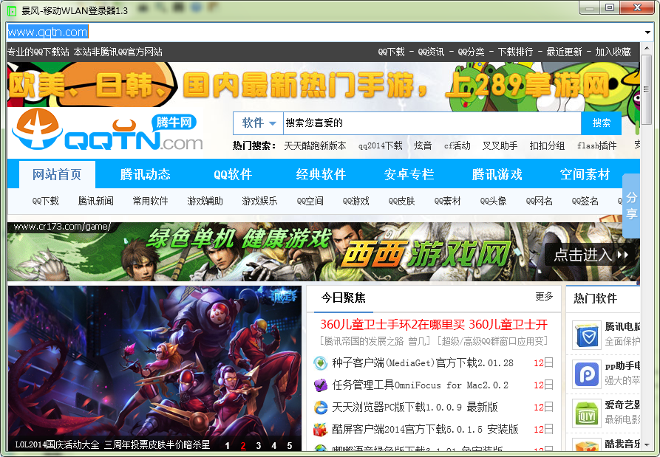The image size is (660, 457).
Task: Click the 天天浏览器 browser icon
Action: tap(320, 407)
